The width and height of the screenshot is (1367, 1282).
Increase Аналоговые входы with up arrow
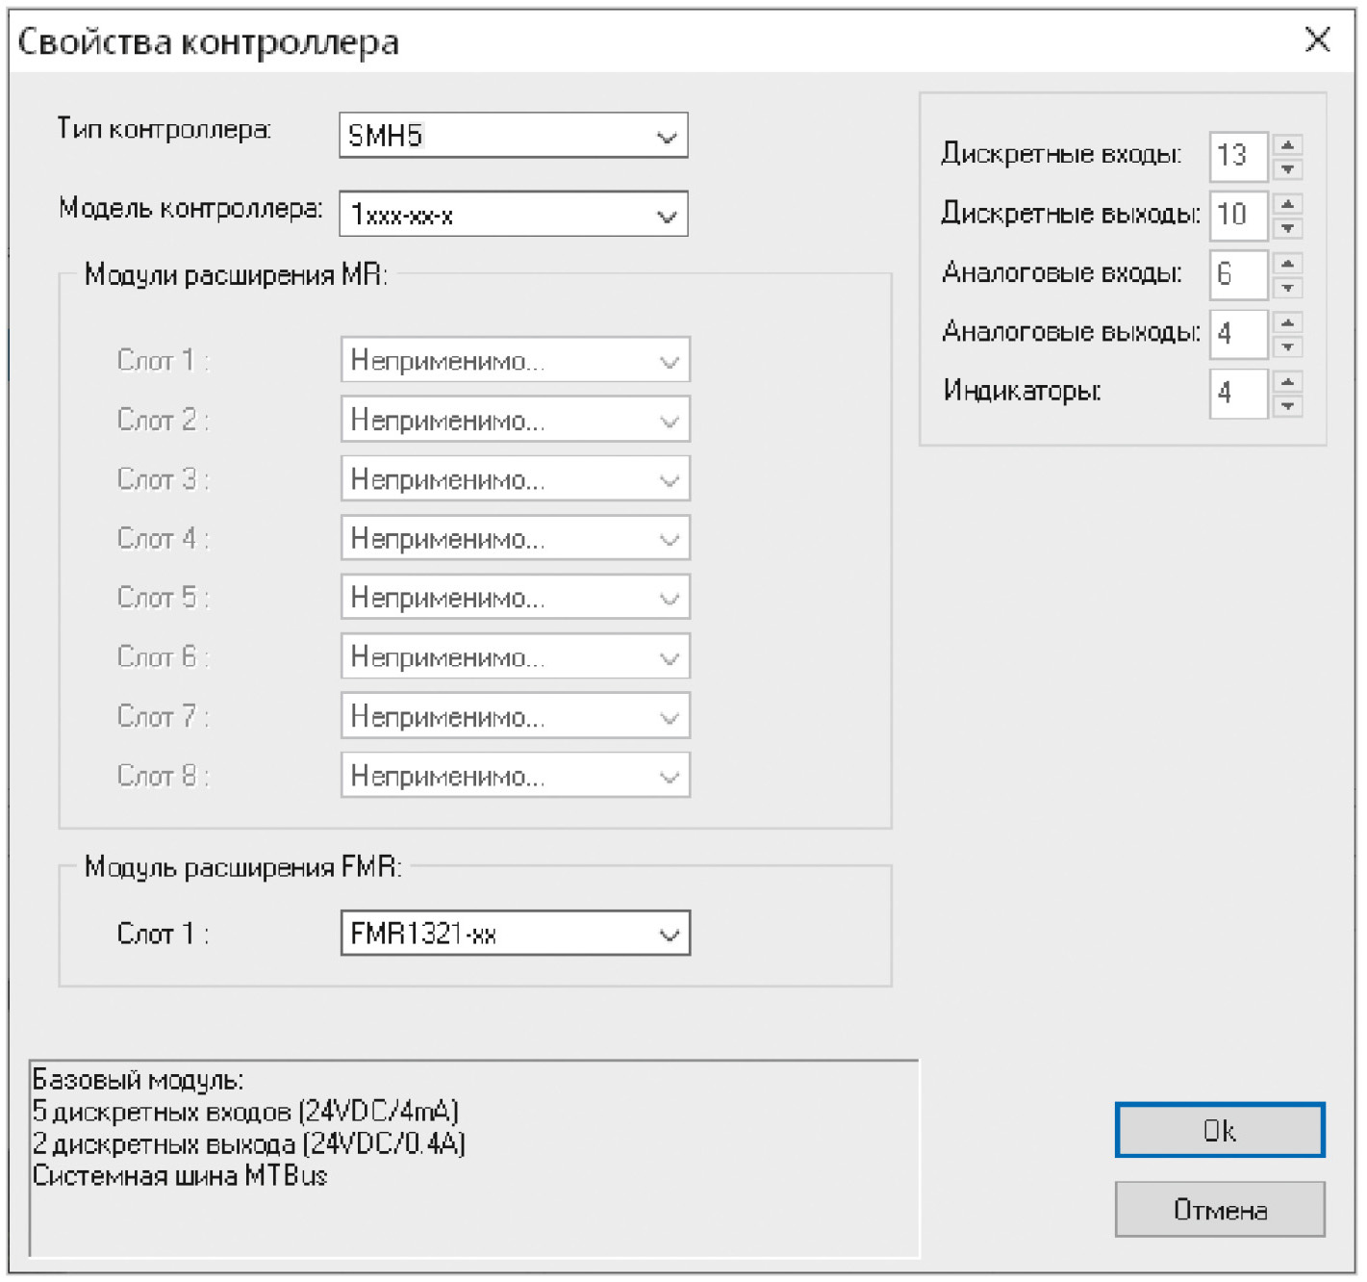pos(1287,264)
